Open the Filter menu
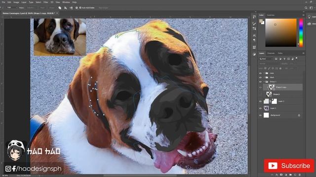 tap(46, 2)
